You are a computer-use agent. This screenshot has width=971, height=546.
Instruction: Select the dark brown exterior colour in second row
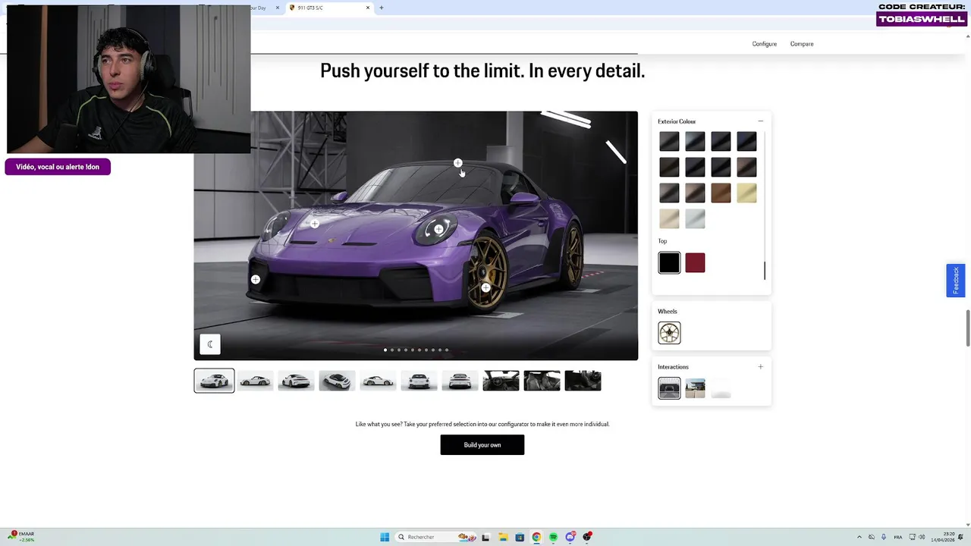point(746,167)
